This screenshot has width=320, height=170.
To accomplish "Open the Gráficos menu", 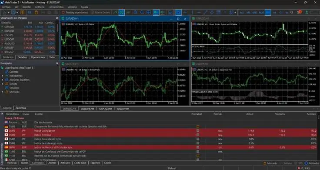I will pyautogui.click(x=40, y=7).
